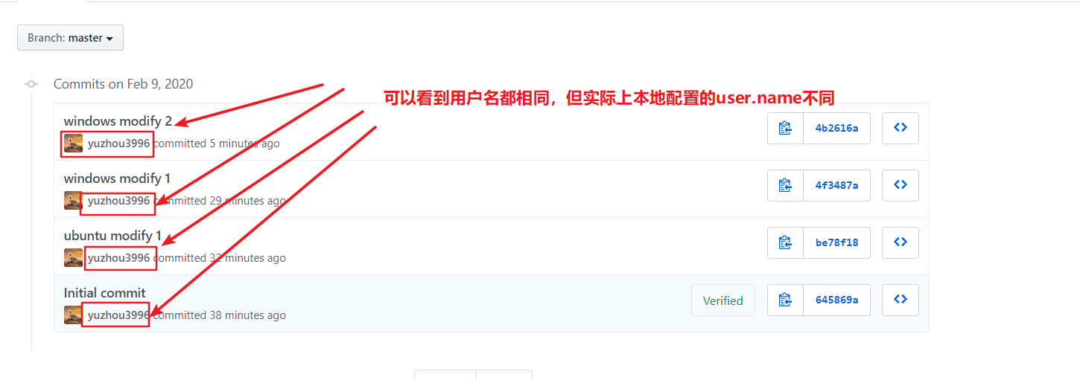Viewport: 1080px width, 380px height.
Task: Browse repository at windows modify 2 commit
Action: (x=900, y=128)
